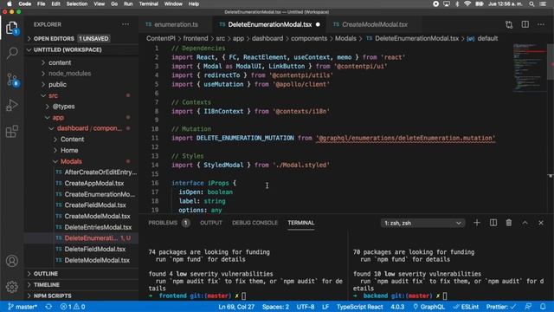Expand the public folder
Image resolution: width=554 pixels, height=312 pixels.
tap(57, 85)
